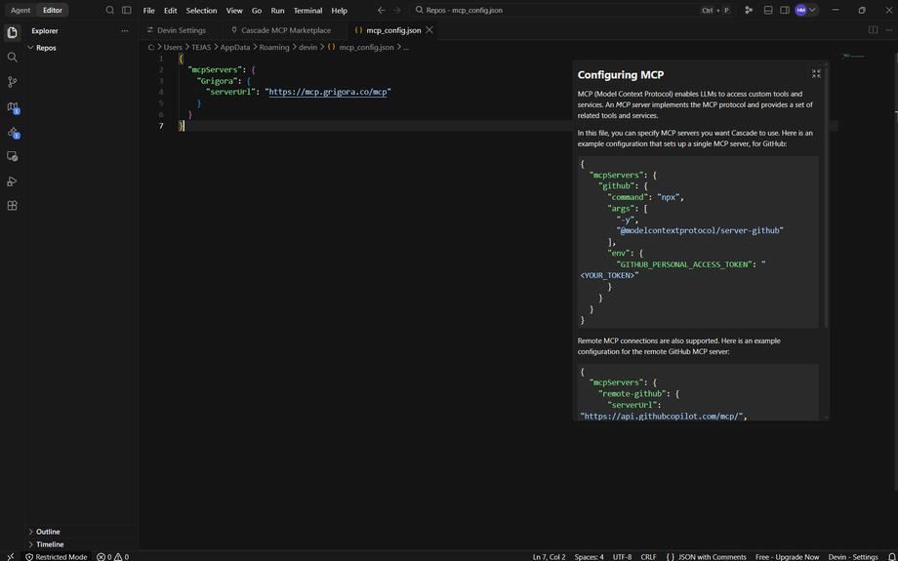The image size is (898, 561).
Task: Open the Source Control view
Action: coord(12,82)
